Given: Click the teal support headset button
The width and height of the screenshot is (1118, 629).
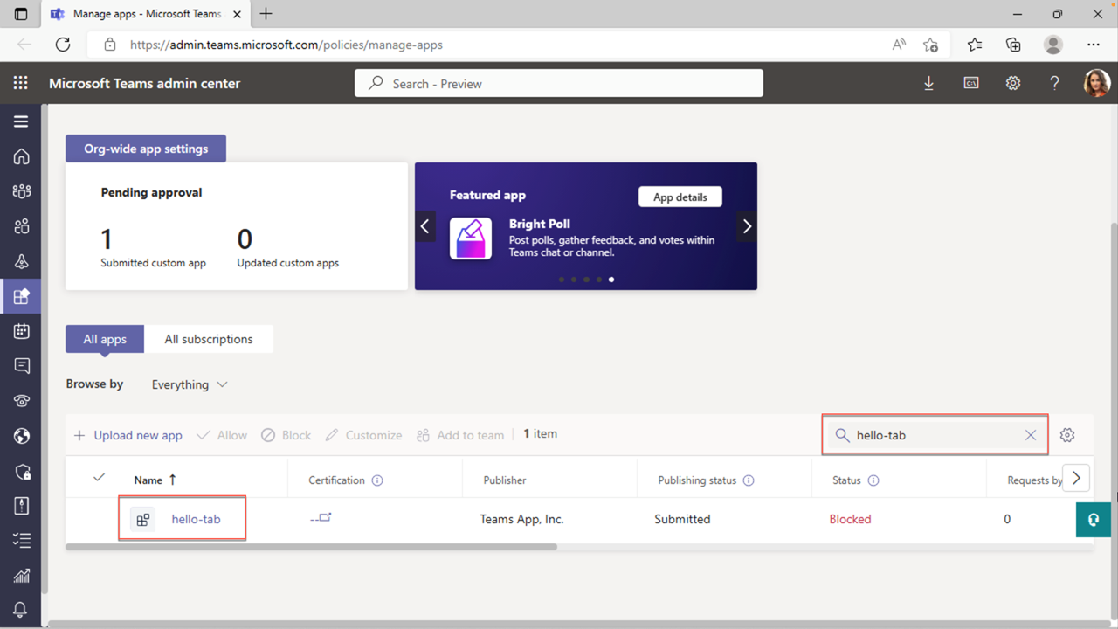Looking at the screenshot, I should pos(1093,519).
